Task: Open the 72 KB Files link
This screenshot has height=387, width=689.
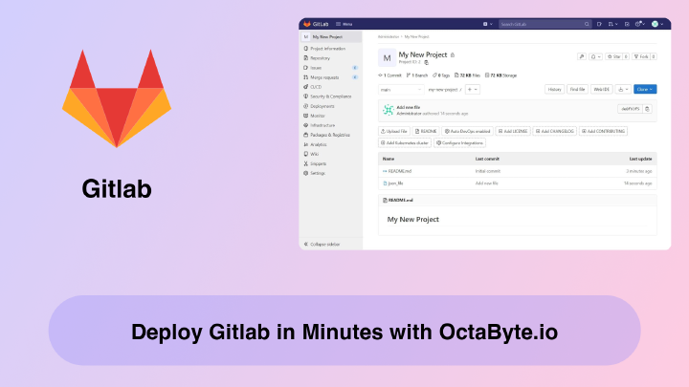Action: 467,75
